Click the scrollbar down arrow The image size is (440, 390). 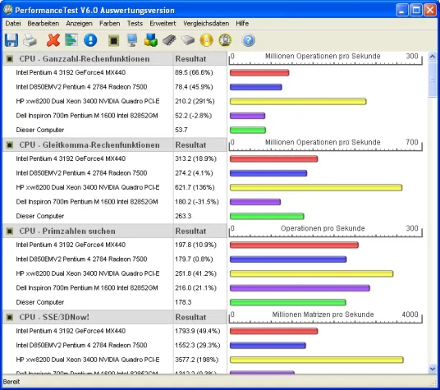433,369
